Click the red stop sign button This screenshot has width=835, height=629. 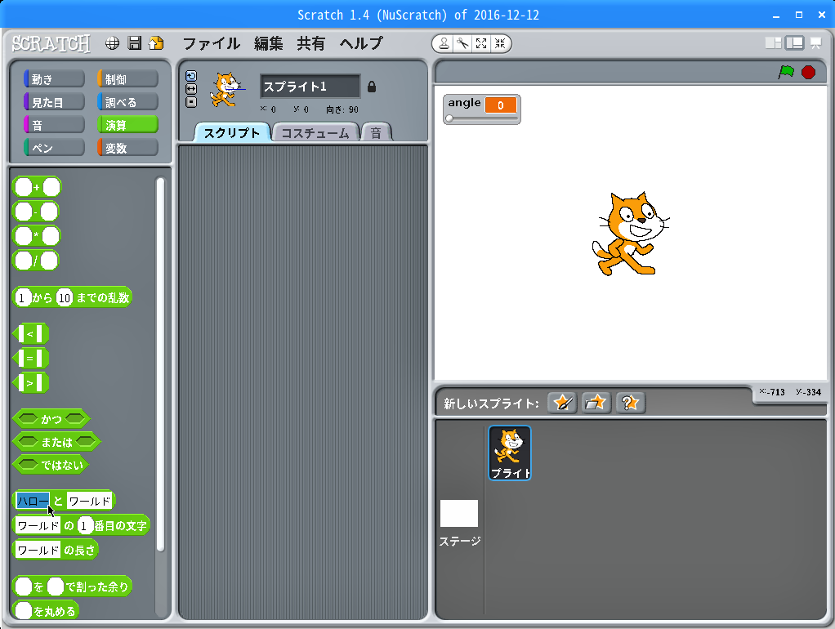(x=808, y=72)
